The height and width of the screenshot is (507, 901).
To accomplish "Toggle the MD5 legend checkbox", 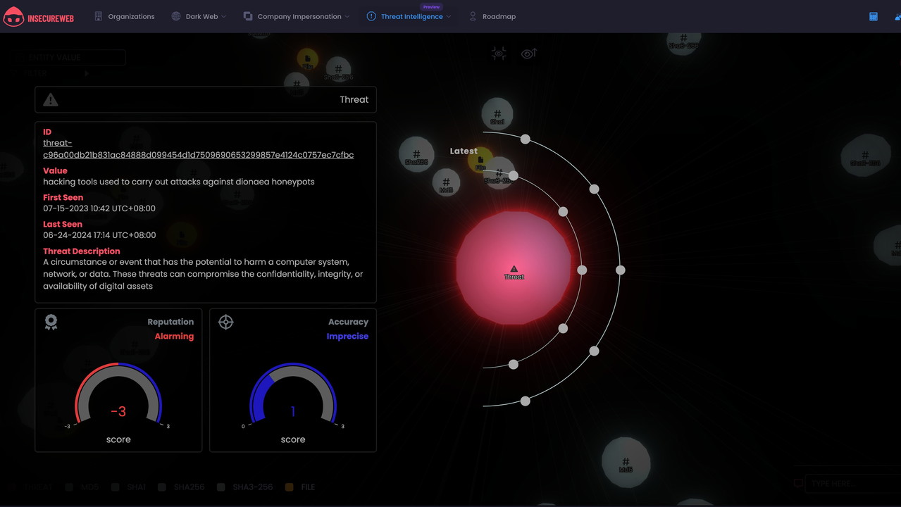I will [x=70, y=487].
